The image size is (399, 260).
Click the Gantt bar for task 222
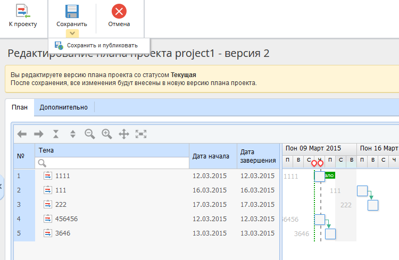pyautogui.click(x=372, y=205)
